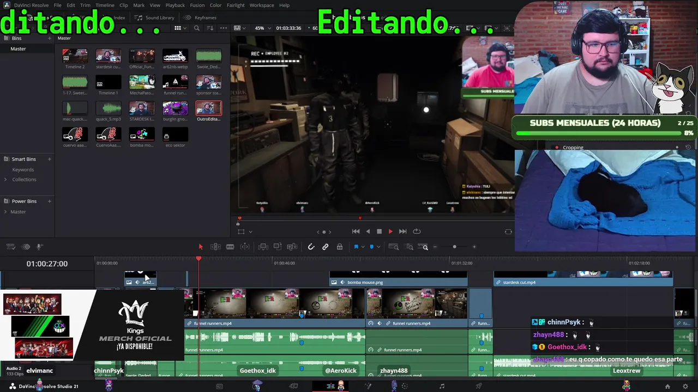
Task: Click the timeline zoom in plus
Action: point(474,247)
